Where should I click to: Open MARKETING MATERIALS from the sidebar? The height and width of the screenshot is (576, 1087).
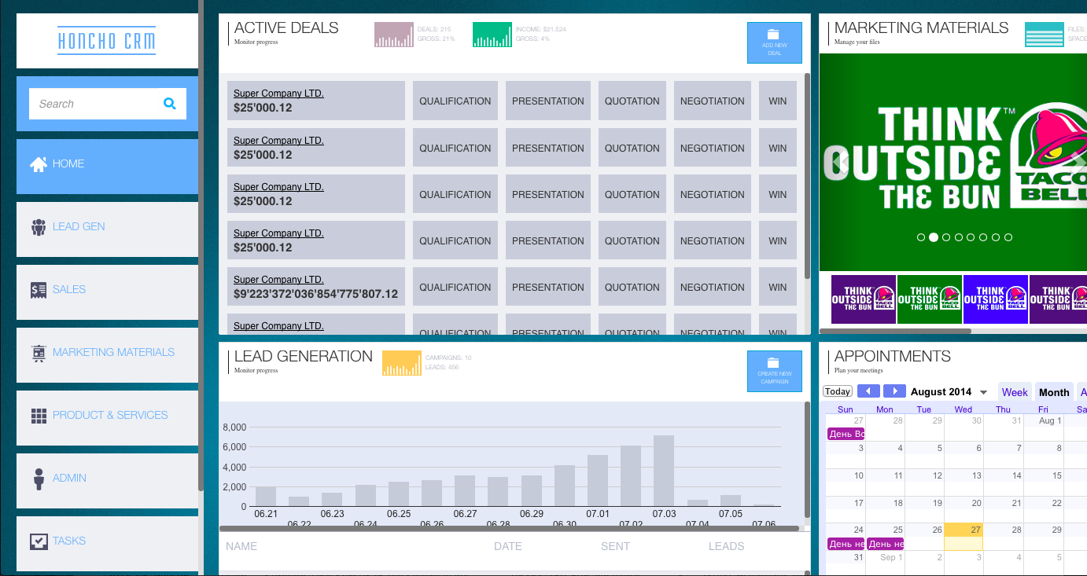107,355
